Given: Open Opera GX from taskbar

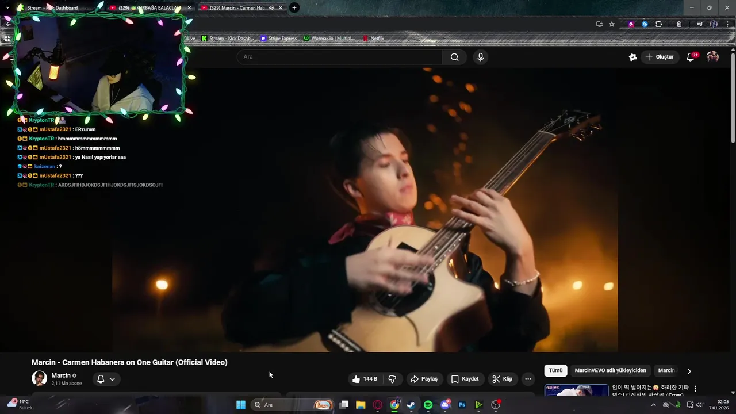Looking at the screenshot, I should 378,405.
